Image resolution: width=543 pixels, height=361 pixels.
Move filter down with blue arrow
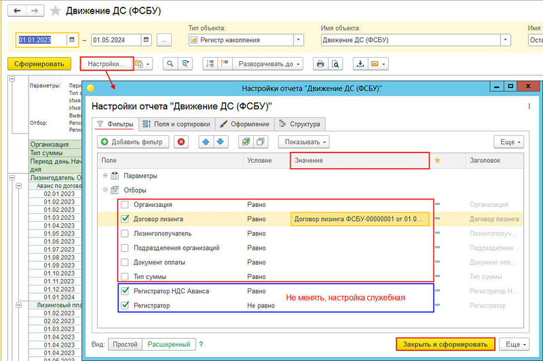tap(219, 142)
